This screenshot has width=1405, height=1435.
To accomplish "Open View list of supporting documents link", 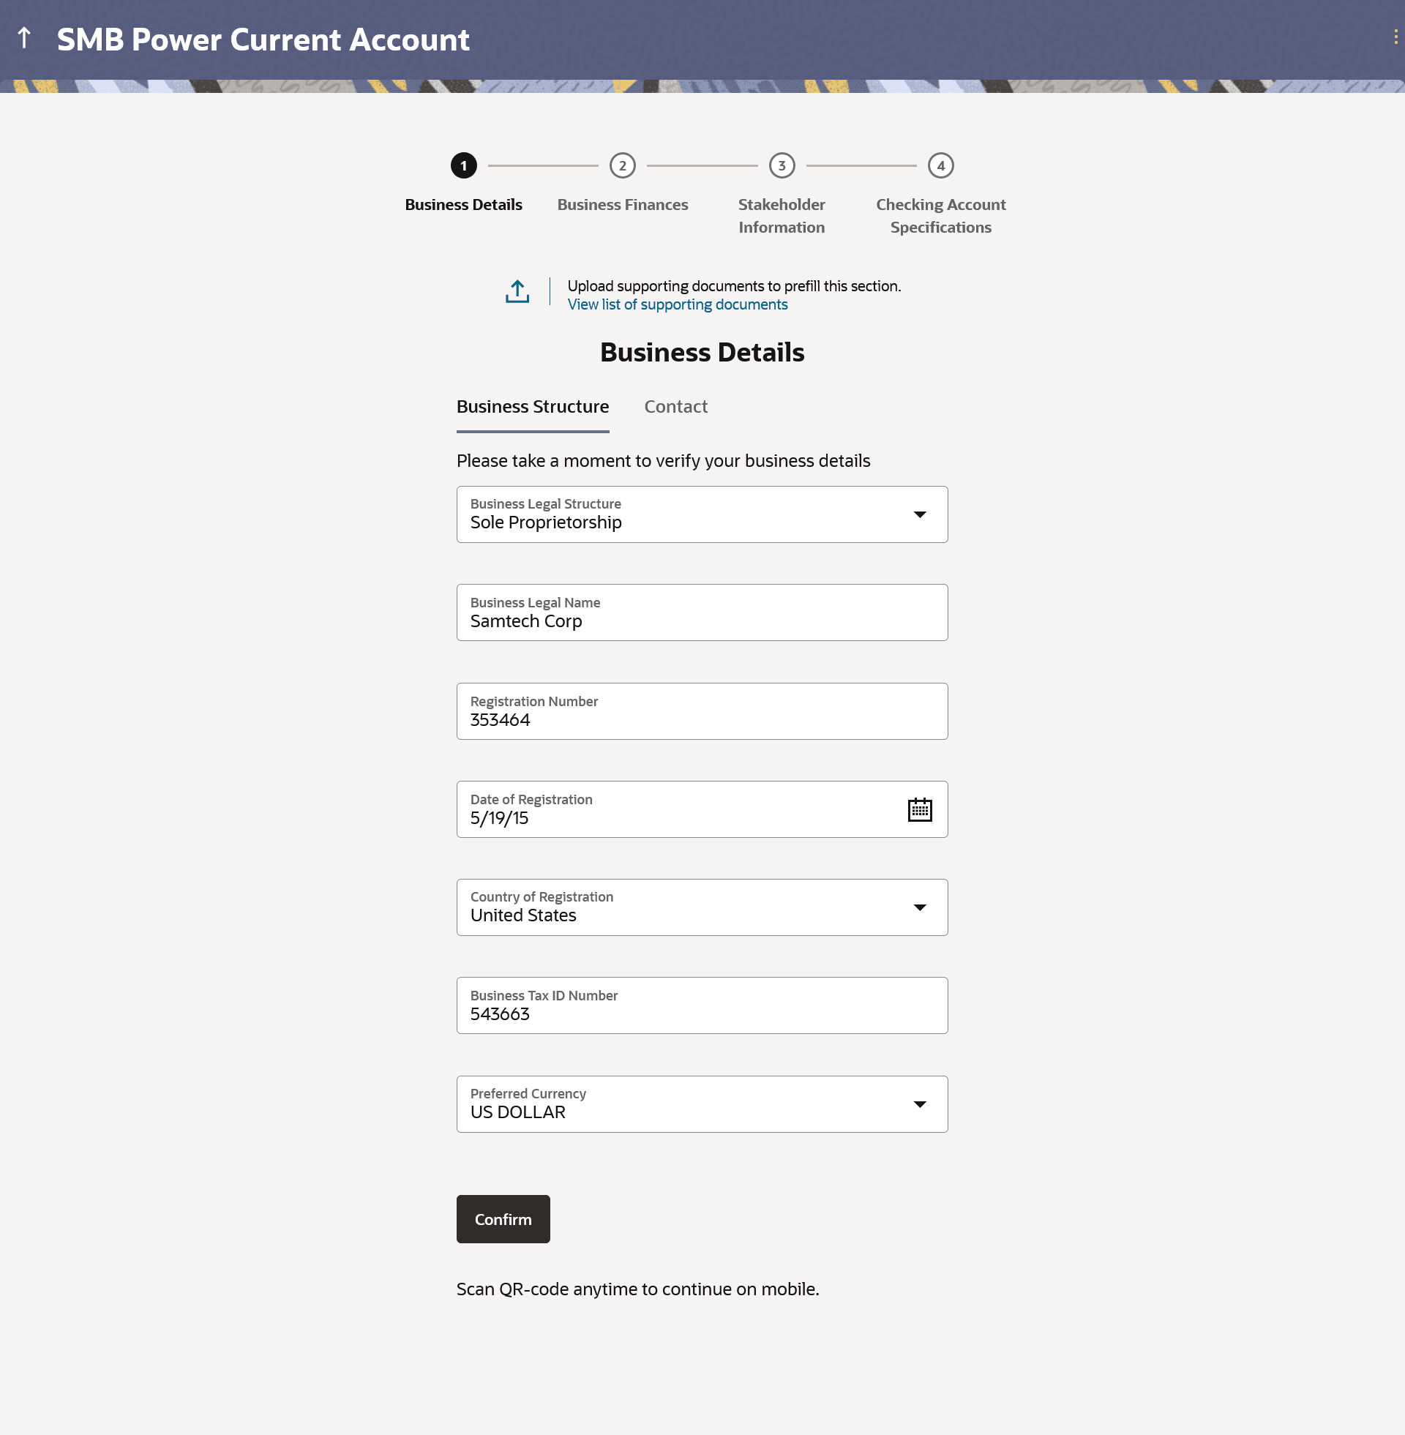I will 677,304.
